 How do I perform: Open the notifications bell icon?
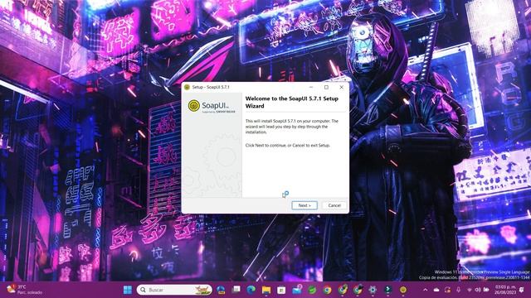coord(522,290)
